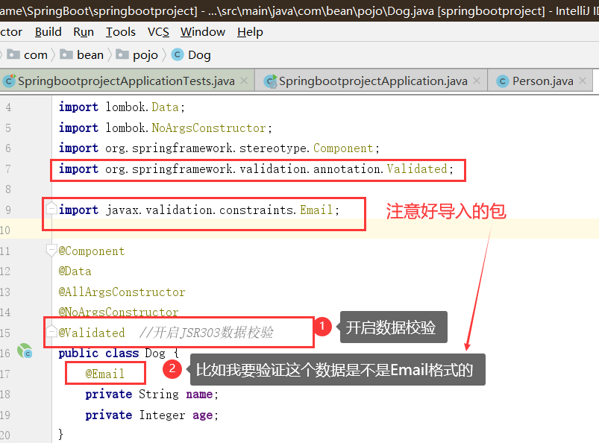Click the @Validated annotation
This screenshot has width=599, height=443.
tap(92, 333)
